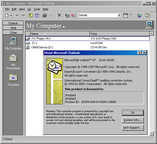
Task: Click the network computers toolbar icon
Action: point(139,15)
